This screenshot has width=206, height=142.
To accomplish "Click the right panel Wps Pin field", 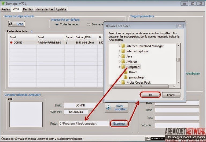I will coord(177,125).
